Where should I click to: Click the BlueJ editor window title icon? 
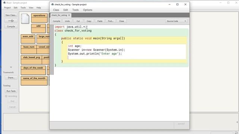coord(52,4)
